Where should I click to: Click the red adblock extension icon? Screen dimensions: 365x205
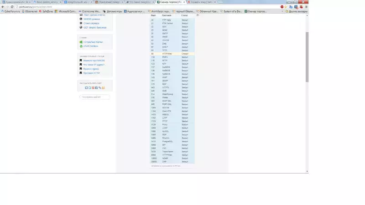(x=282, y=7)
